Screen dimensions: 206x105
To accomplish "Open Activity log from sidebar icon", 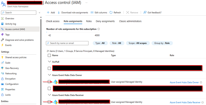I will [x=2, y=24].
